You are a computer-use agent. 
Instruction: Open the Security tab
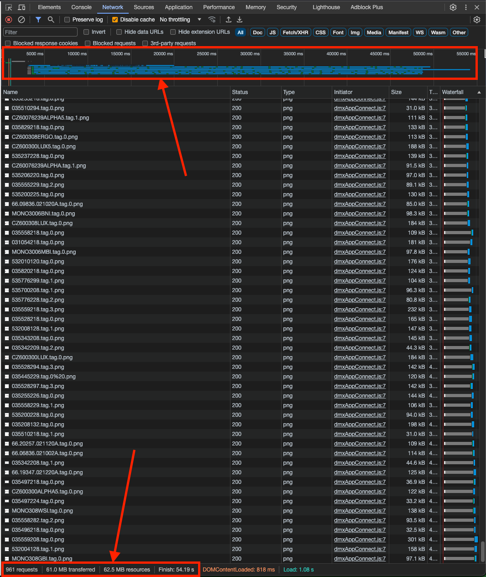287,7
